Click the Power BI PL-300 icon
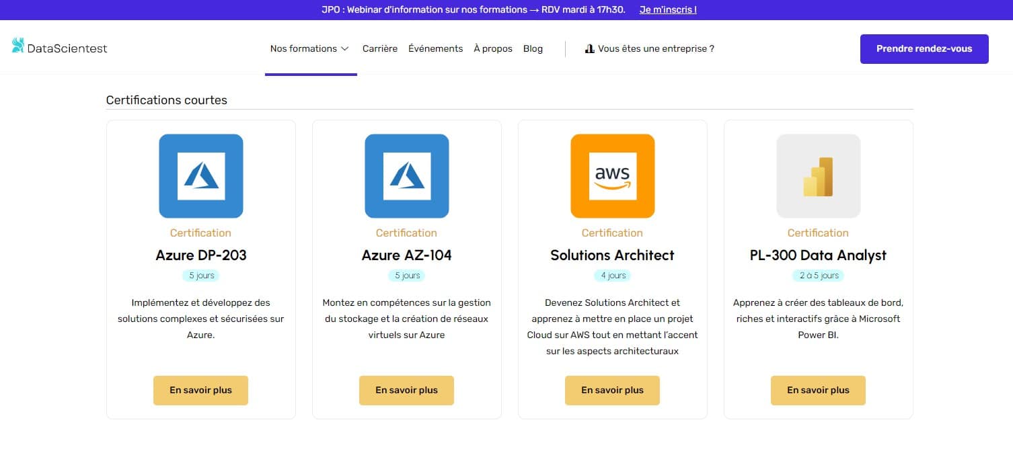 pos(818,176)
